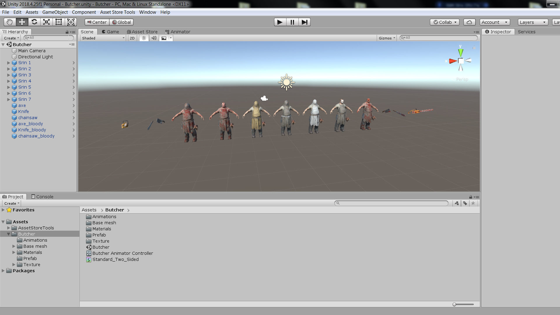This screenshot has height=315, width=560.
Task: Open the Gizmos dropdown
Action: 386,38
